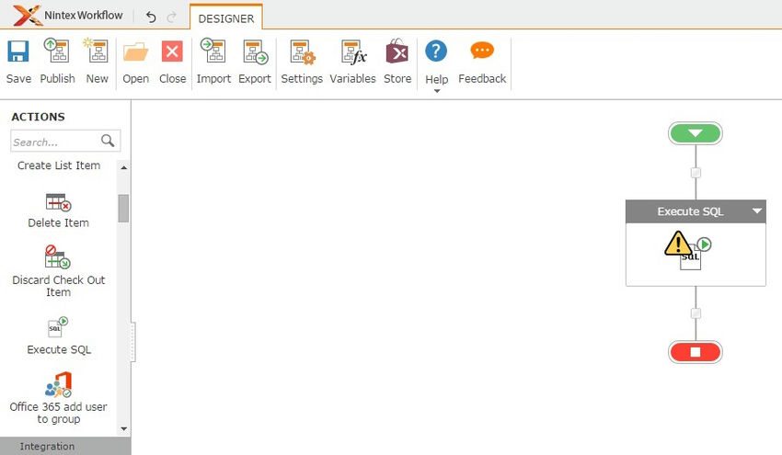Screen dimensions: 782x455
Task: Open Execute SQL action dropdown menu
Action: point(756,211)
